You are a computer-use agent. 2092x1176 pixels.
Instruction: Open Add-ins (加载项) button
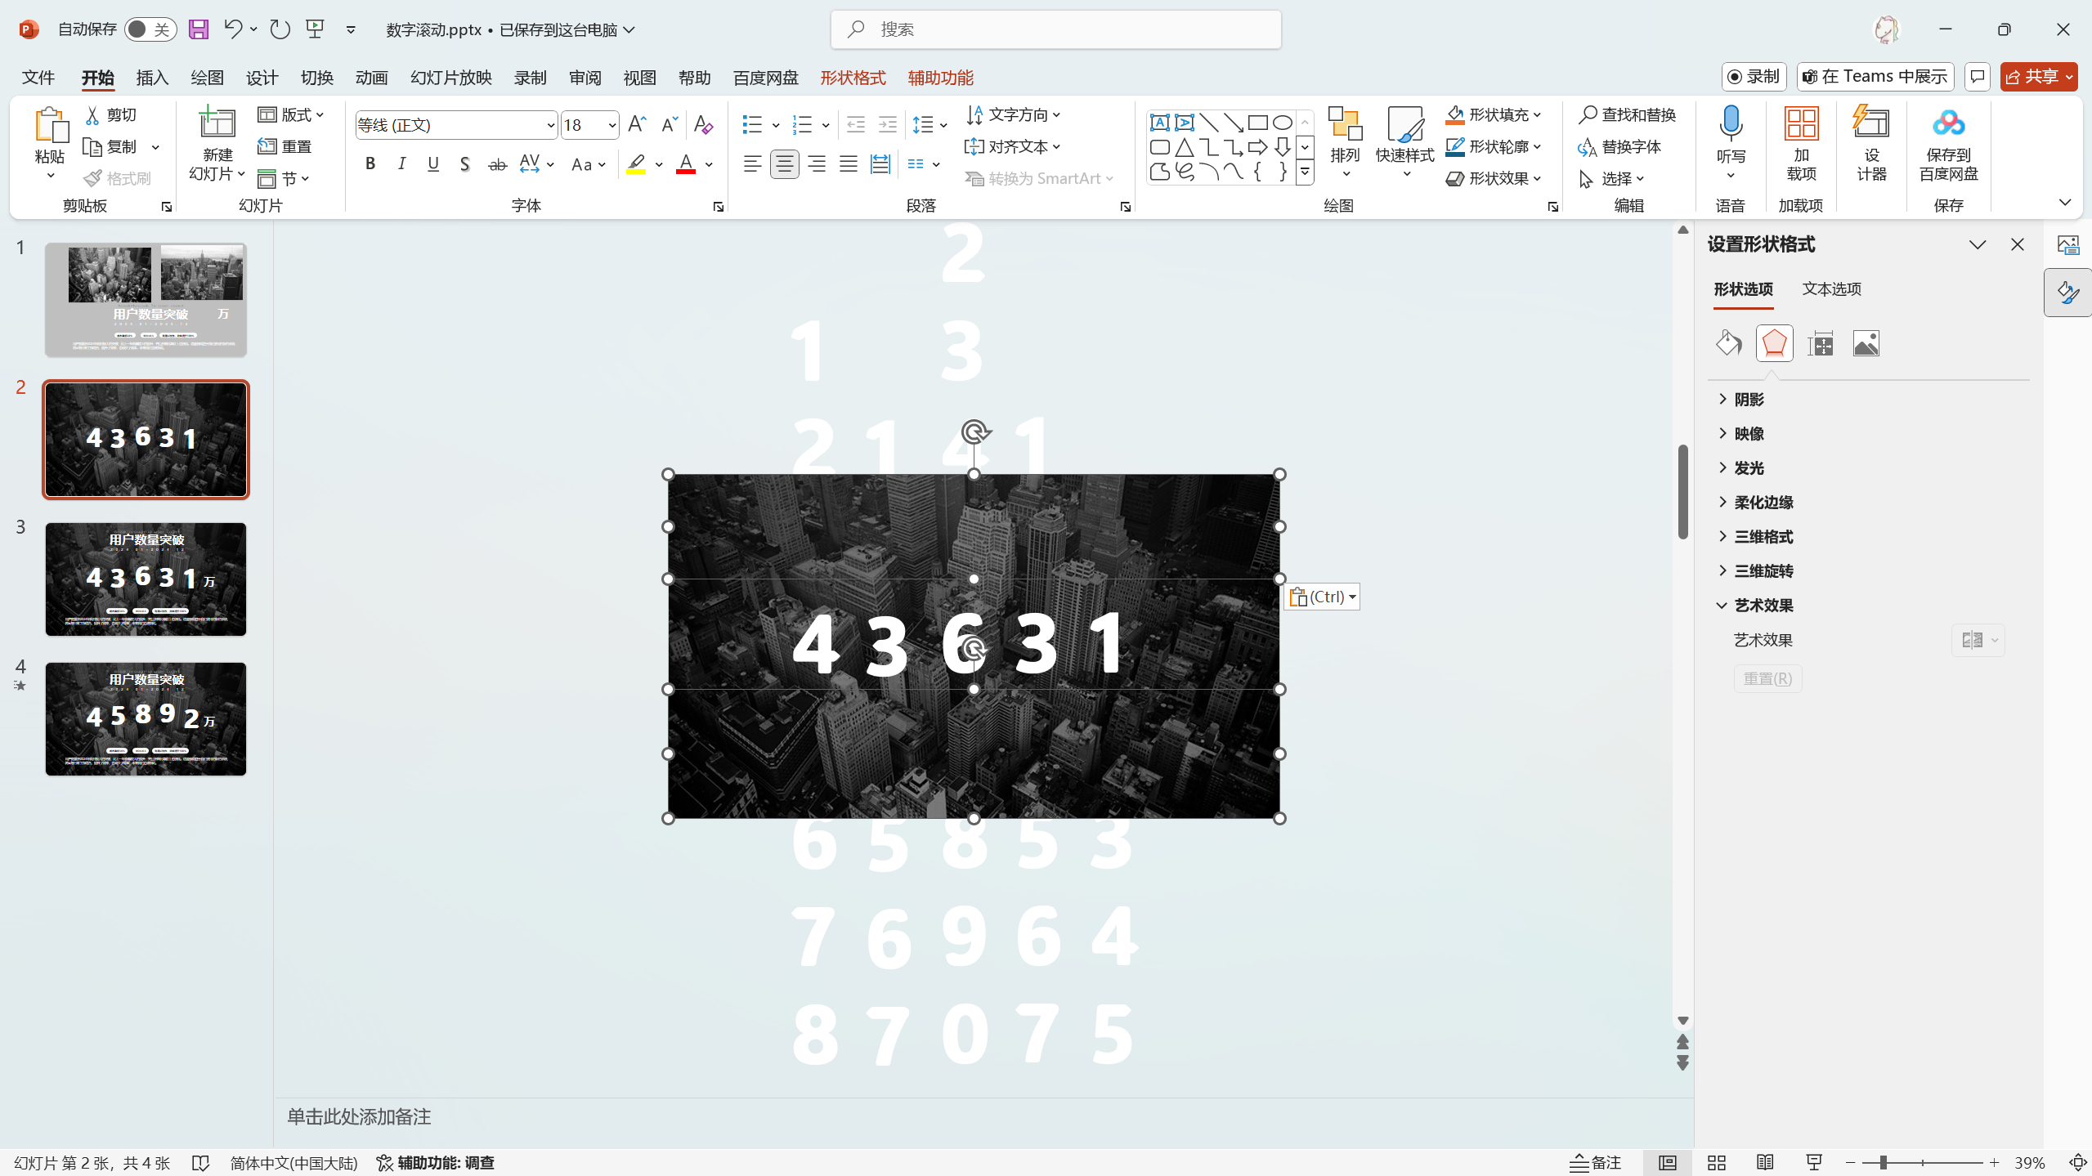pos(1801,143)
